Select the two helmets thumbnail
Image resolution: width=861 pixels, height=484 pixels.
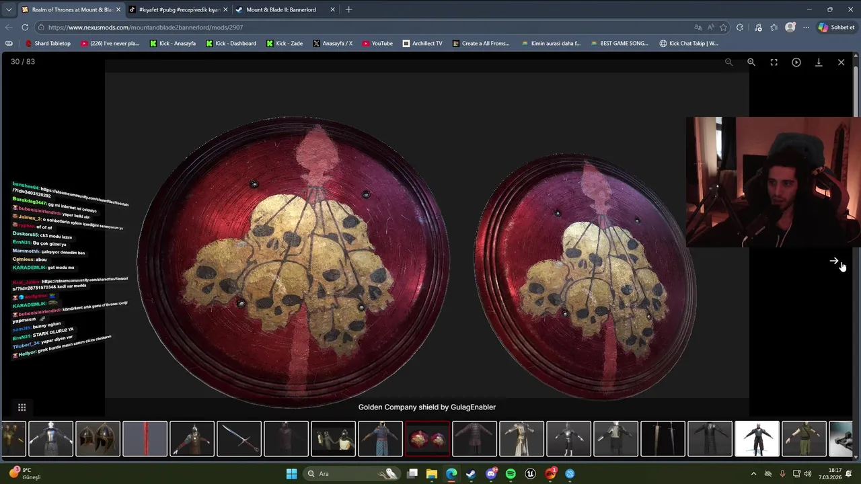[98, 439]
